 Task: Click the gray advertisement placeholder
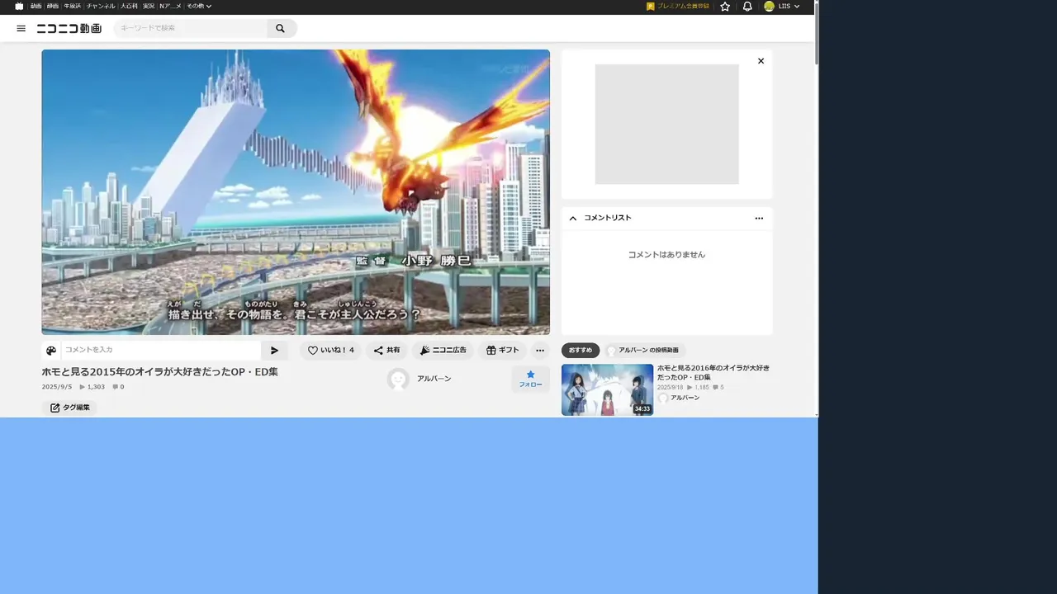pyautogui.click(x=666, y=125)
